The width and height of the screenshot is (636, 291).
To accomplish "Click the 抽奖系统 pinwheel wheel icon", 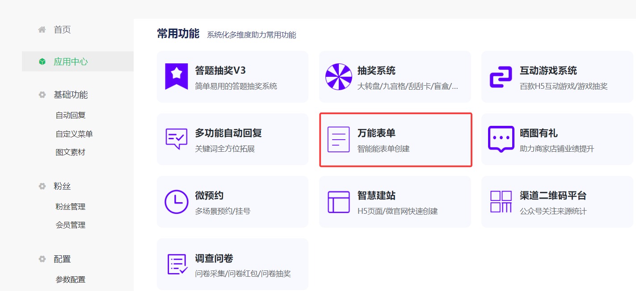I will click(338, 76).
